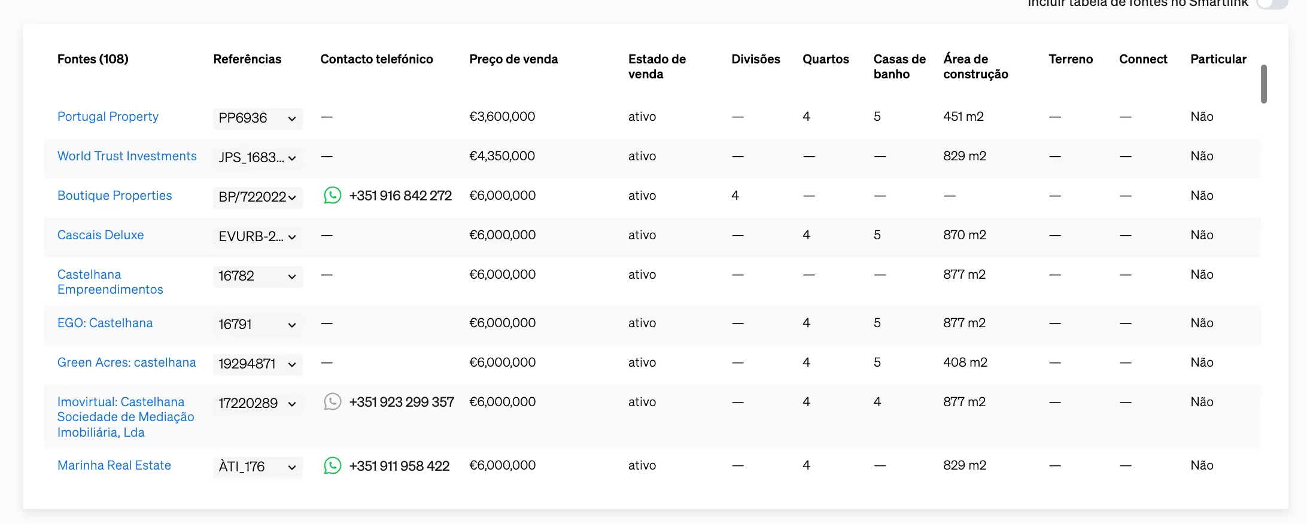The height and width of the screenshot is (524, 1307).
Task: Click phone number +351 923 299 357
Action: tap(402, 402)
